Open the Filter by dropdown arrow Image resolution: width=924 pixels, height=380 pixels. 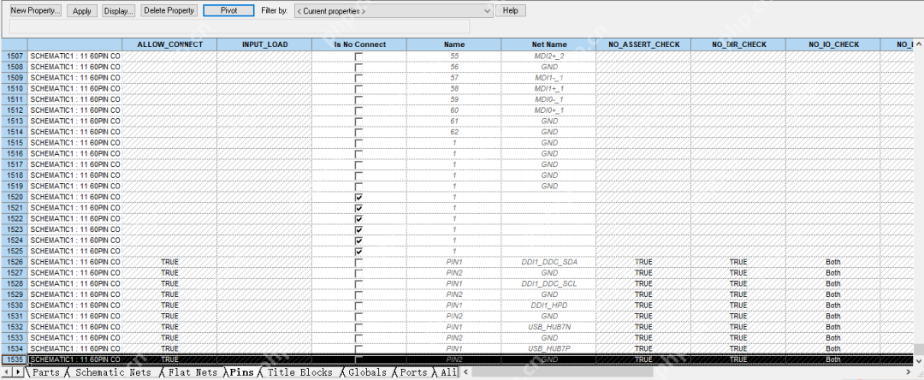click(x=487, y=11)
